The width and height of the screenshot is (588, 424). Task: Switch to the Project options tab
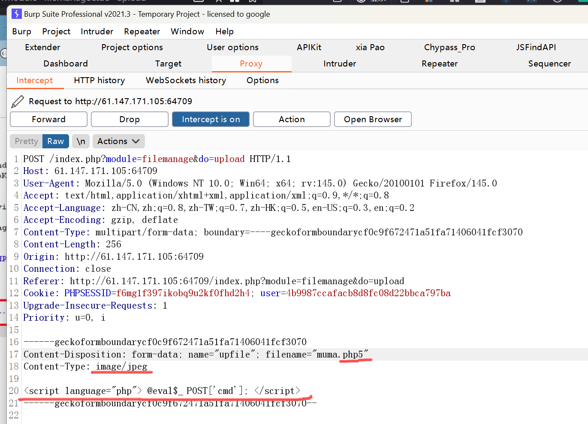point(132,47)
